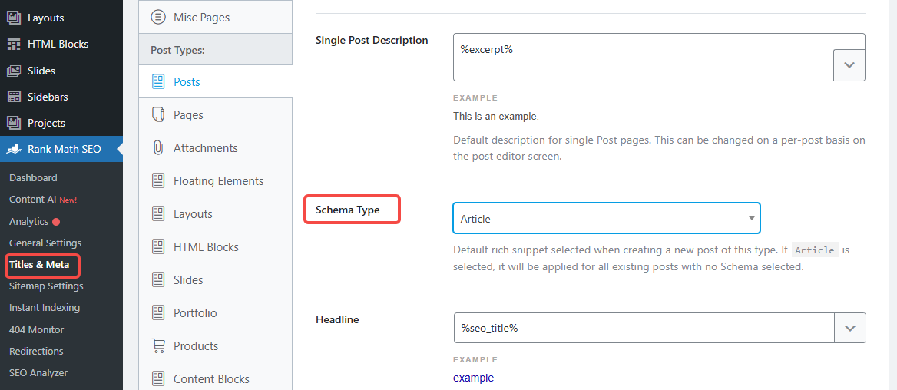
Task: Switch to the Posts tab
Action: 187,81
